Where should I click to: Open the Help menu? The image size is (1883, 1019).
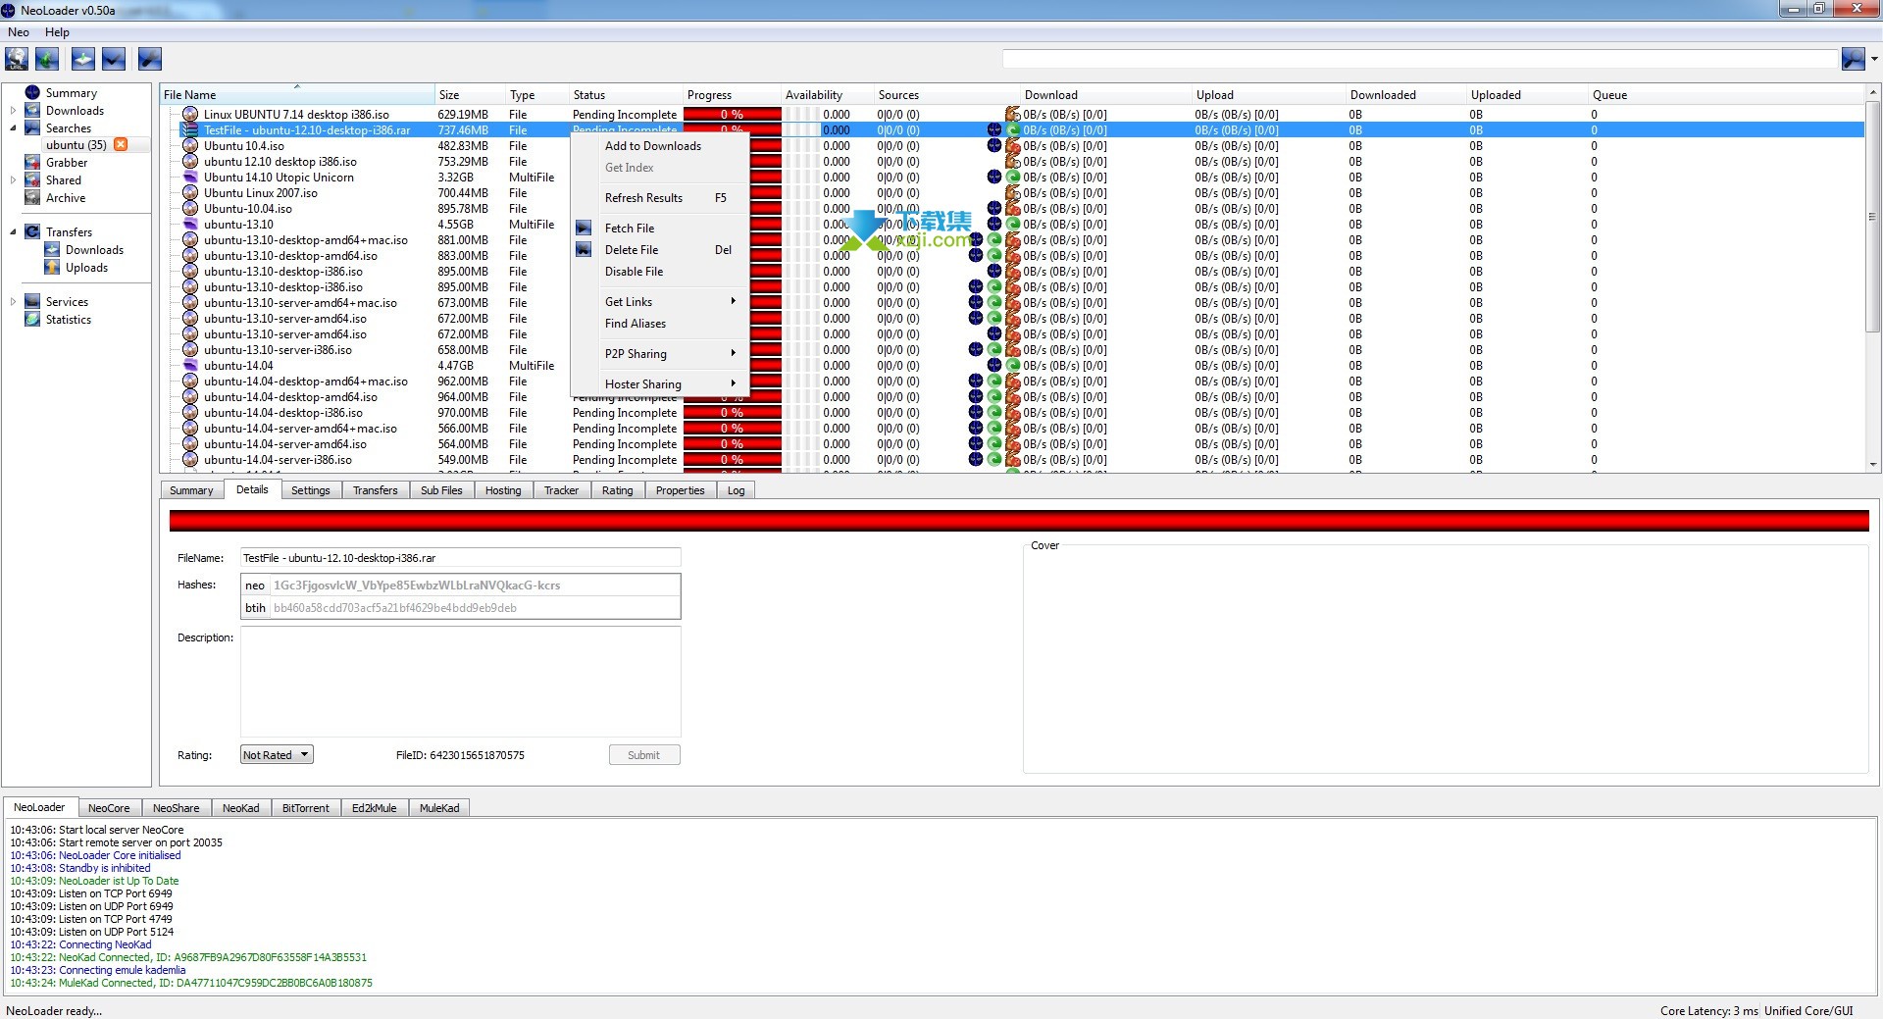pyautogui.click(x=57, y=32)
